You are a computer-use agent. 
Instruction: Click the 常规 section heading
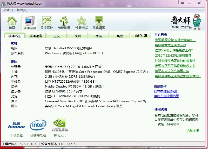[x=14, y=43]
